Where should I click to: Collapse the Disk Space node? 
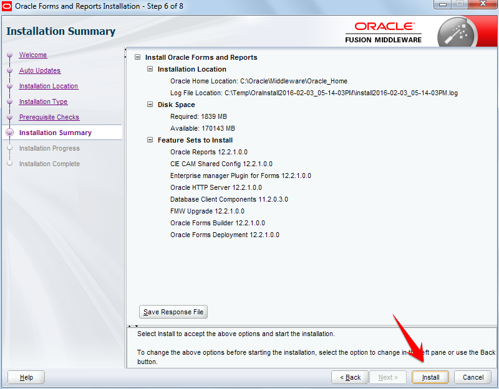pyautogui.click(x=150, y=105)
